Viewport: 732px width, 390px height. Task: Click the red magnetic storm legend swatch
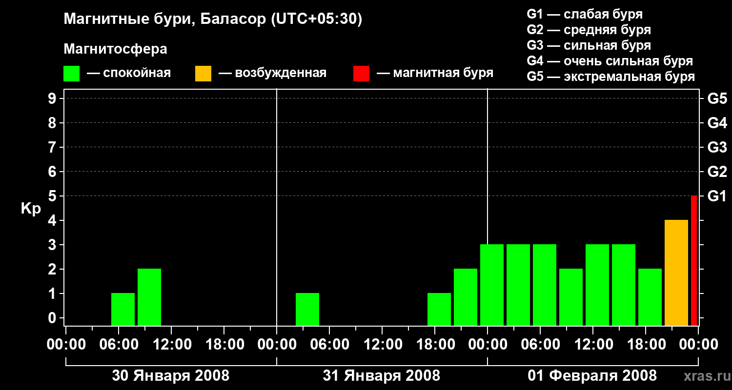coord(361,74)
